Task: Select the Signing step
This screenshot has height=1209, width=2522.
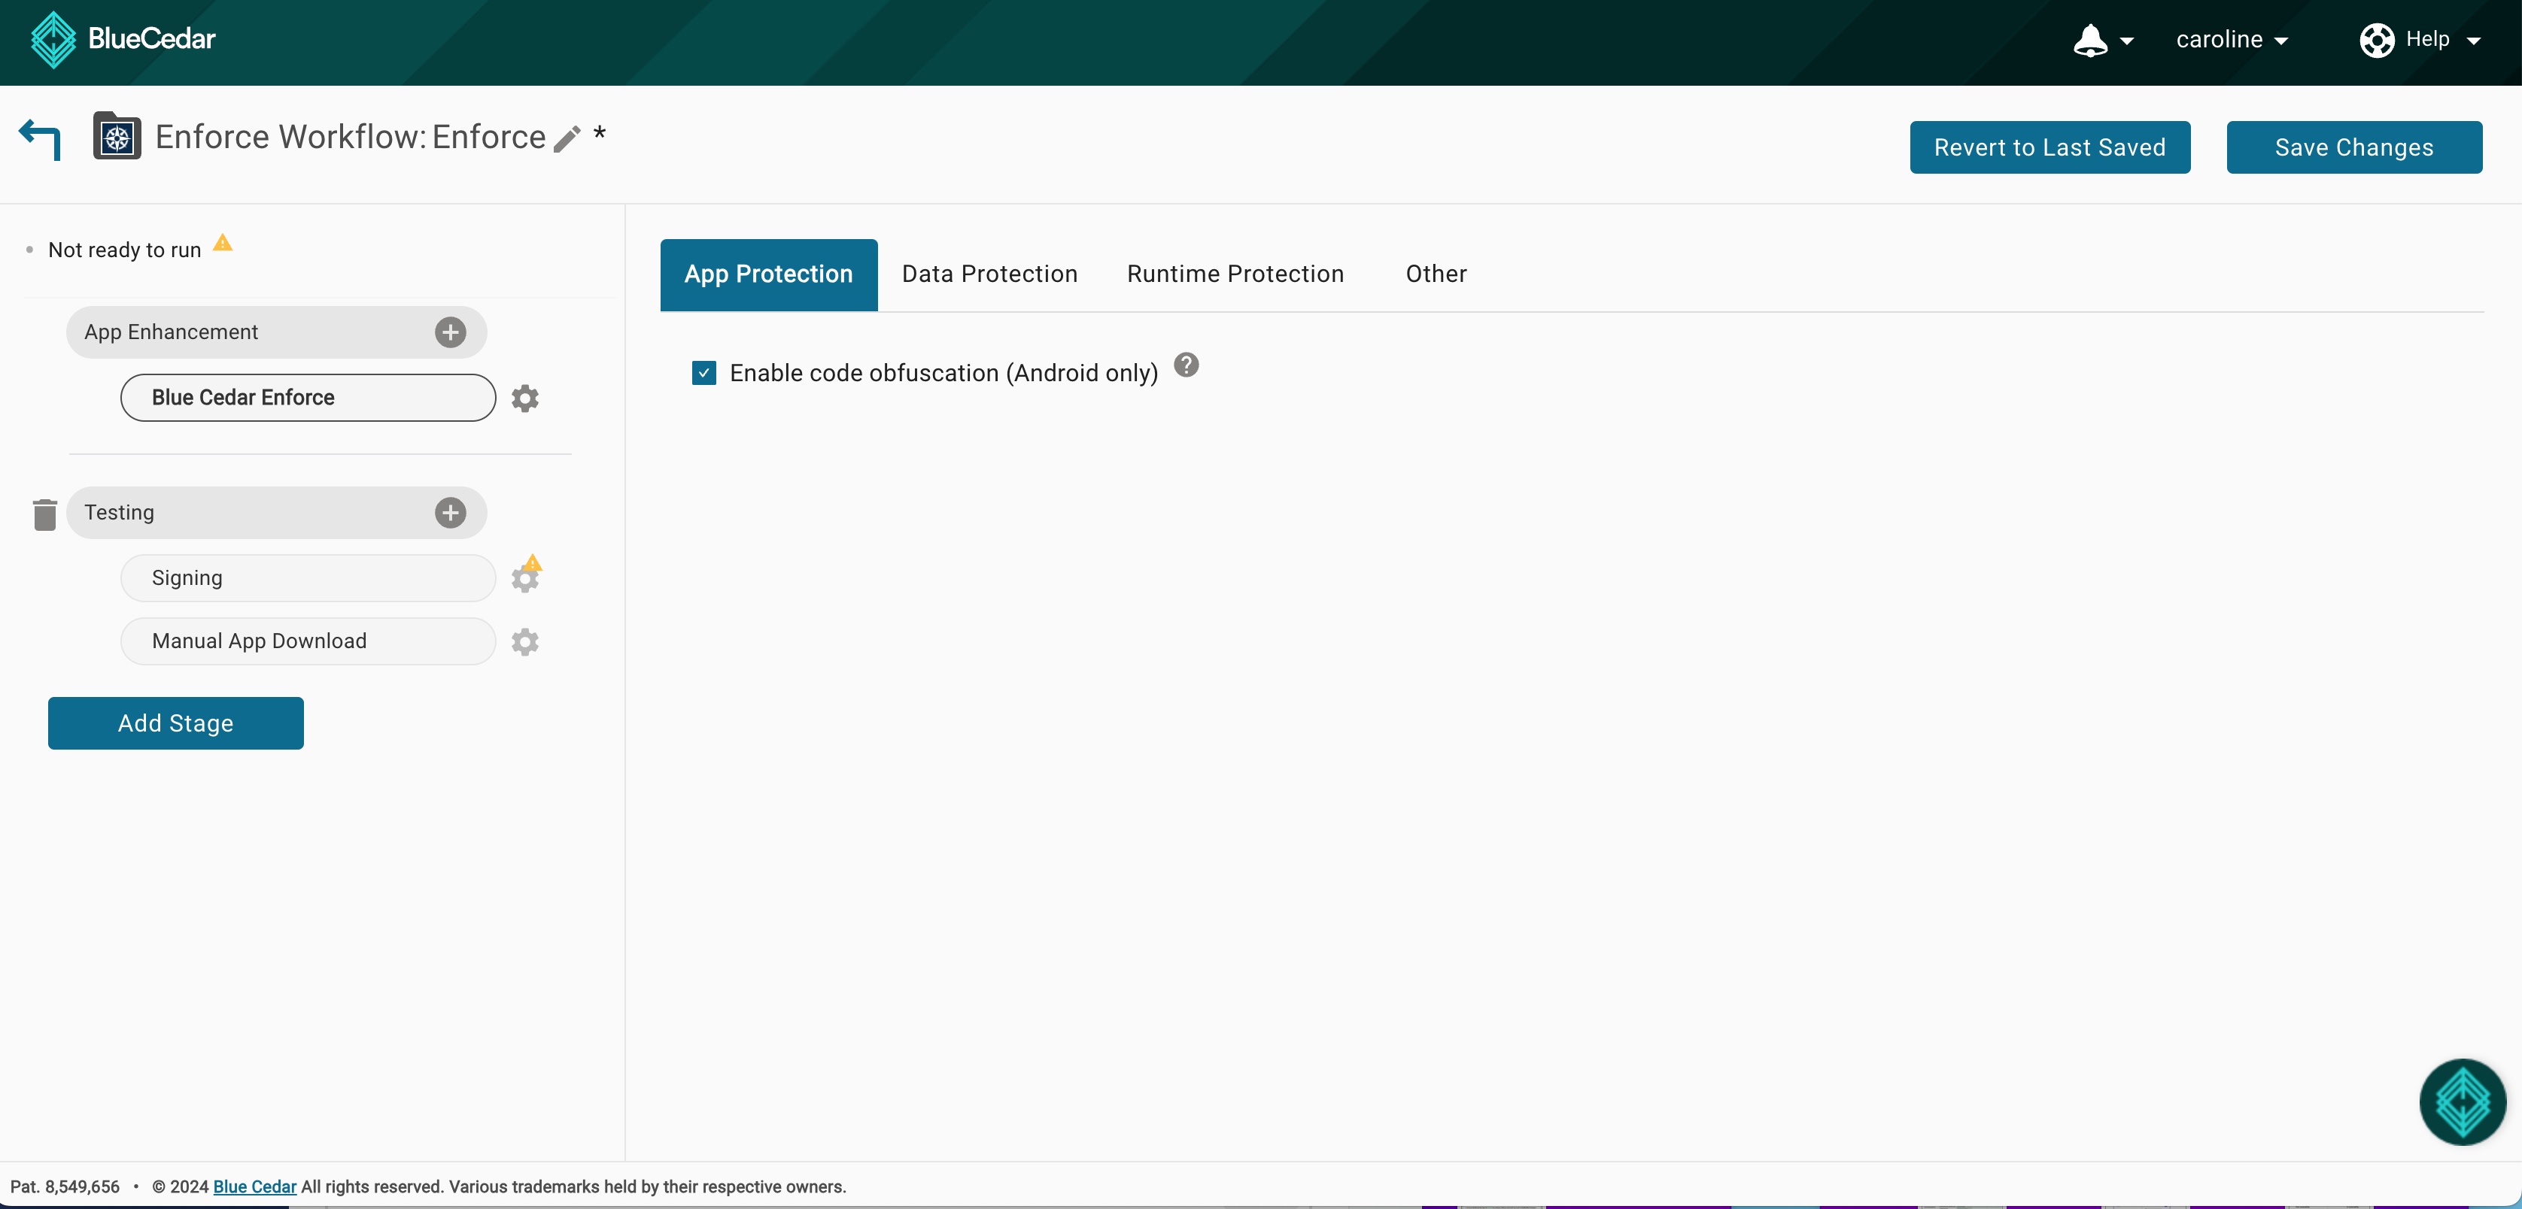Action: pos(308,578)
